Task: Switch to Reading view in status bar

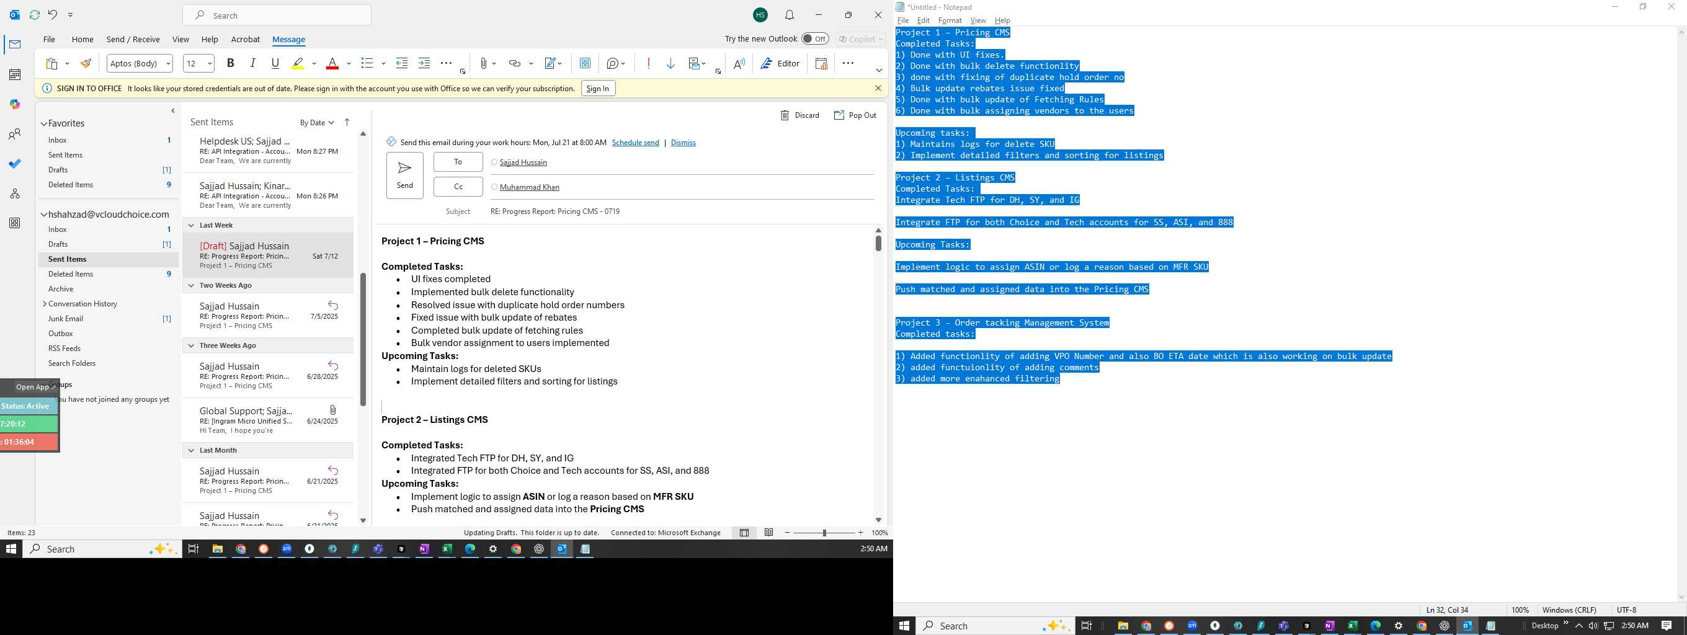Action: coord(769,533)
